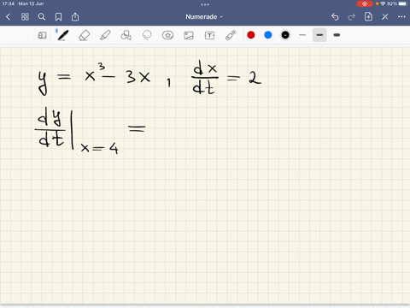Select the Highlighter tool
This screenshot has height=308, width=410.
(105, 35)
